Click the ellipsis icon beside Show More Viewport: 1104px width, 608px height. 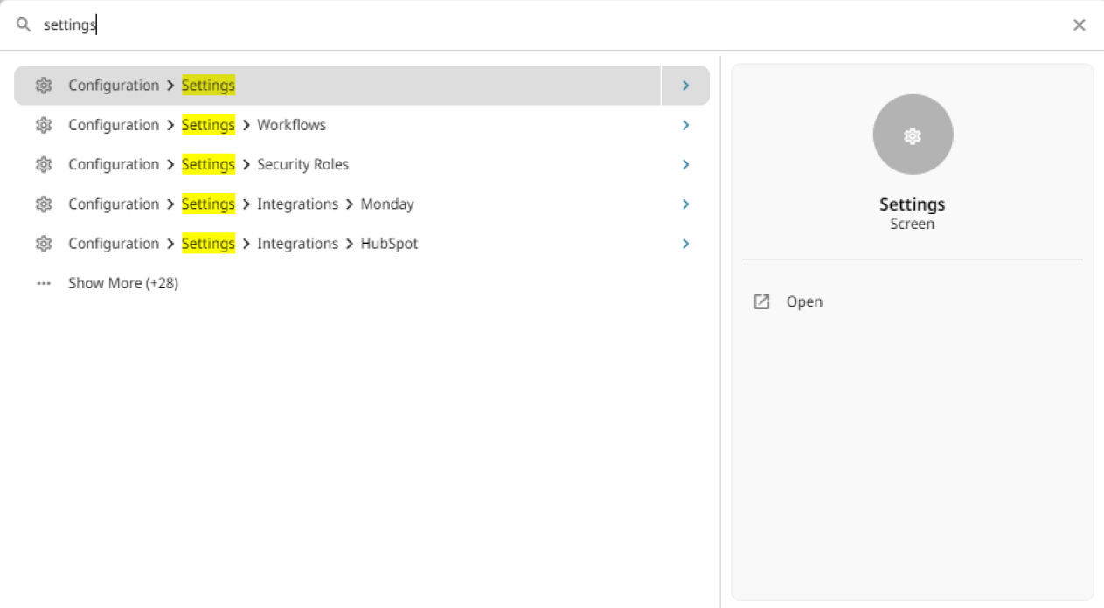click(44, 283)
